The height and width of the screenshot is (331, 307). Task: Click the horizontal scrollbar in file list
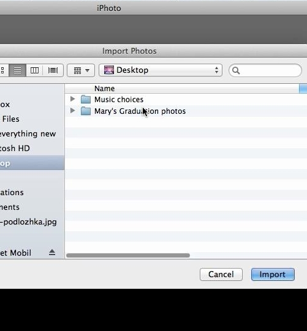128,255
